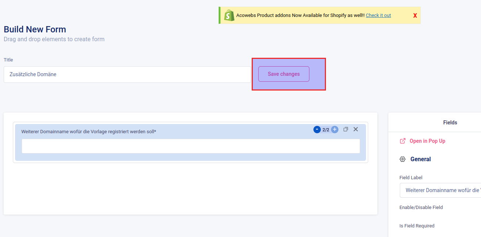Focus the Field Label input in settings

pos(441,190)
